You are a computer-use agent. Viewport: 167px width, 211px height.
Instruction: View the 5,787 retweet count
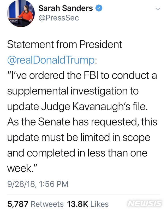pyautogui.click(x=18, y=204)
